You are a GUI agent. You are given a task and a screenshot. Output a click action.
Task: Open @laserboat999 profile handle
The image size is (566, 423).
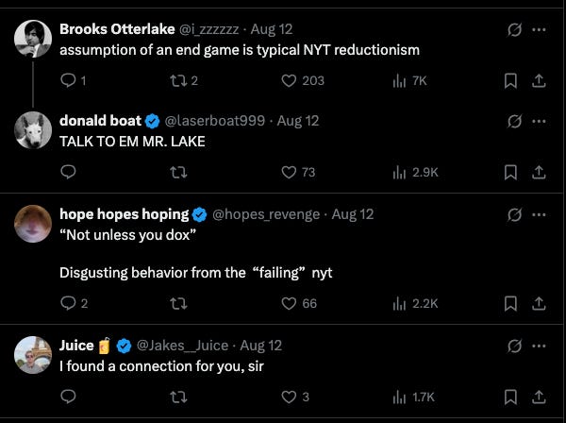pos(215,121)
